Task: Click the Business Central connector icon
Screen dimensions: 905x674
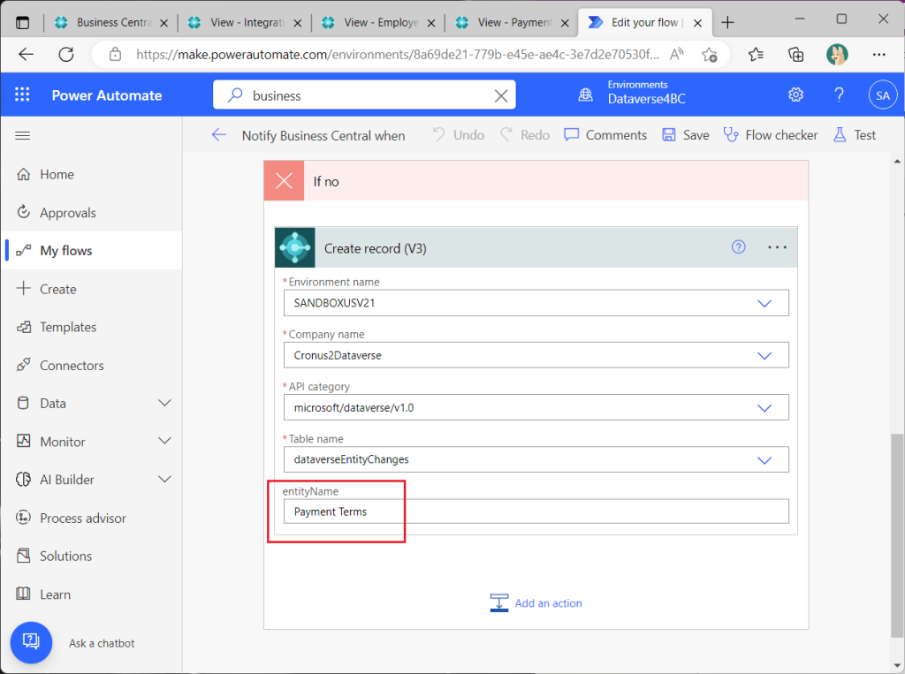Action: [295, 247]
